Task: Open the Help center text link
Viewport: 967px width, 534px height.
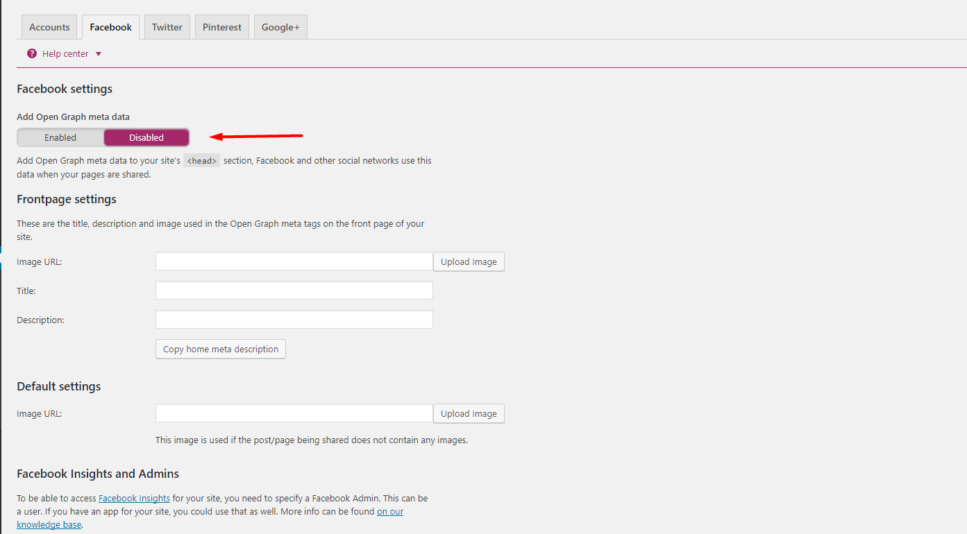Action: [65, 54]
